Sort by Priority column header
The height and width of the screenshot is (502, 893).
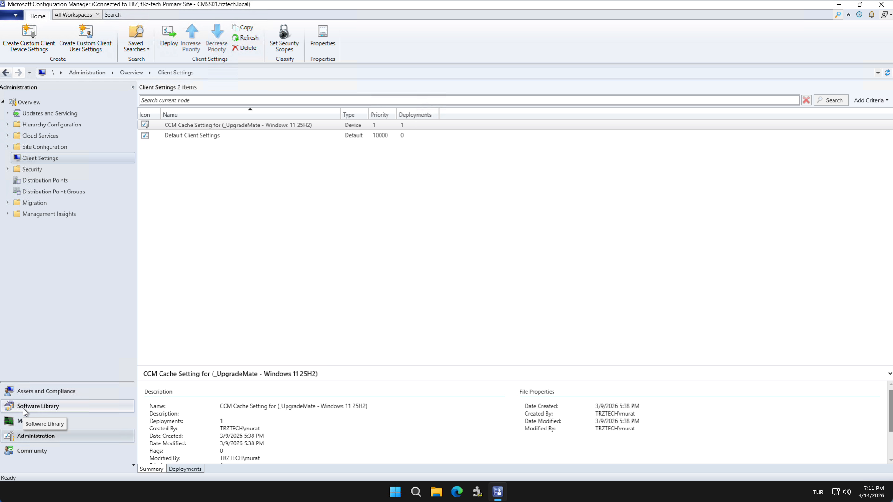382,114
